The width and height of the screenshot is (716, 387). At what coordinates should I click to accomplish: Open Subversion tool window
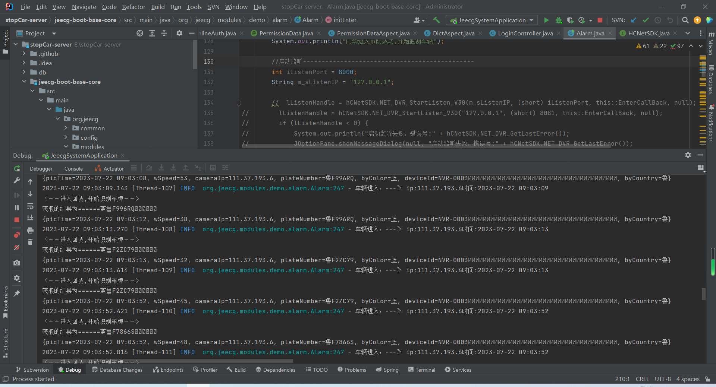click(x=32, y=369)
